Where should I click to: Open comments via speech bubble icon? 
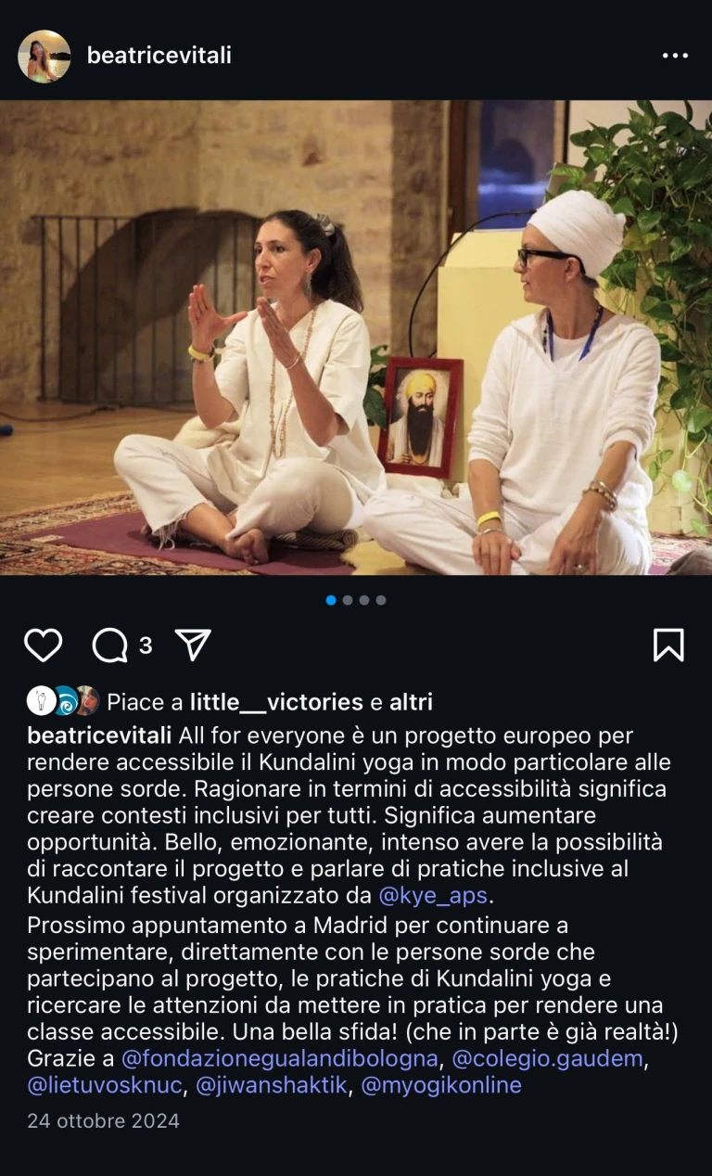pyautogui.click(x=110, y=645)
